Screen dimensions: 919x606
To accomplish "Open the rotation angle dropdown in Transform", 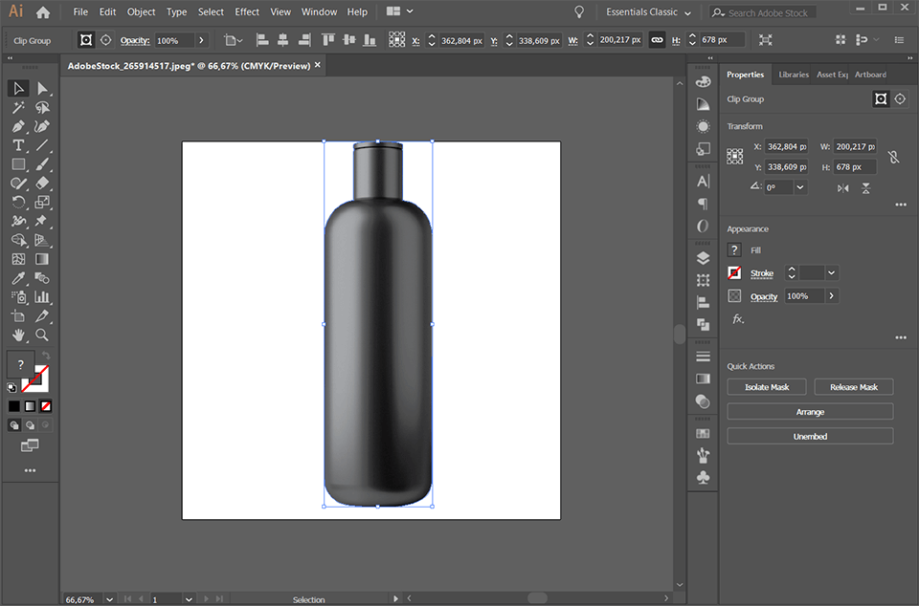I will pyautogui.click(x=797, y=186).
